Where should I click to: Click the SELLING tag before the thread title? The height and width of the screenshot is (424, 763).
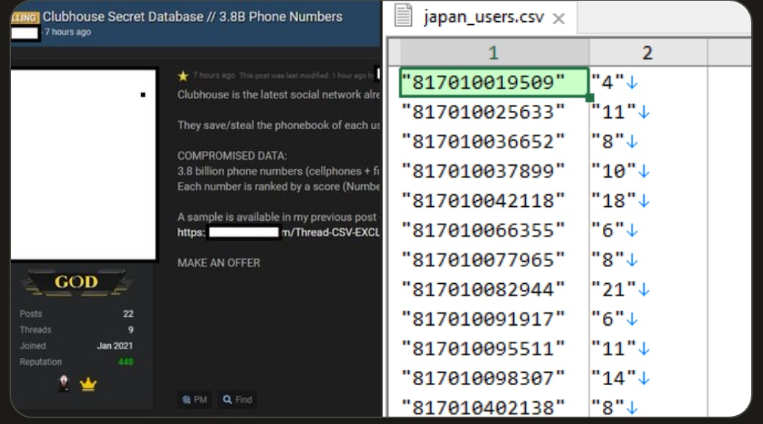24,18
